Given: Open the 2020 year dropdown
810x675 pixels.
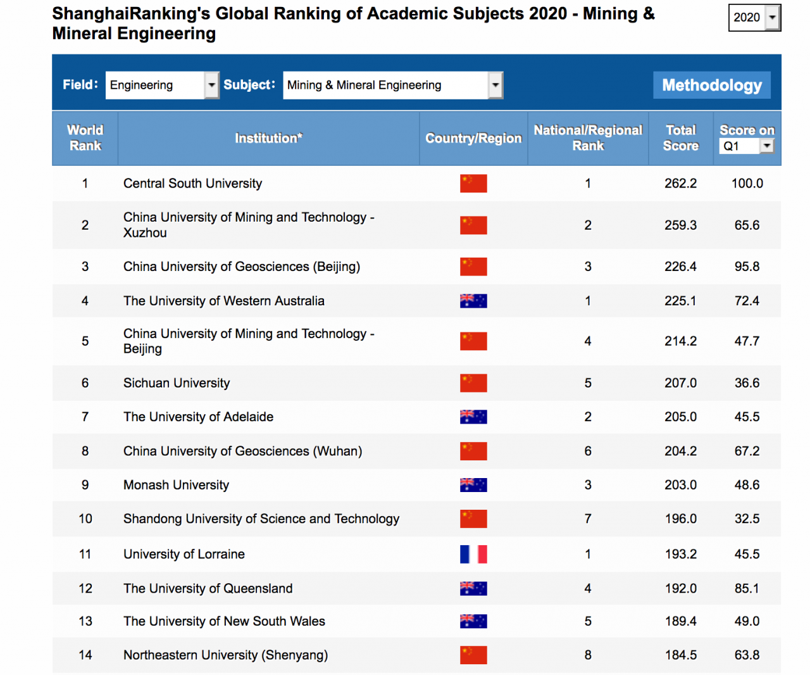Looking at the screenshot, I should pos(754,18).
